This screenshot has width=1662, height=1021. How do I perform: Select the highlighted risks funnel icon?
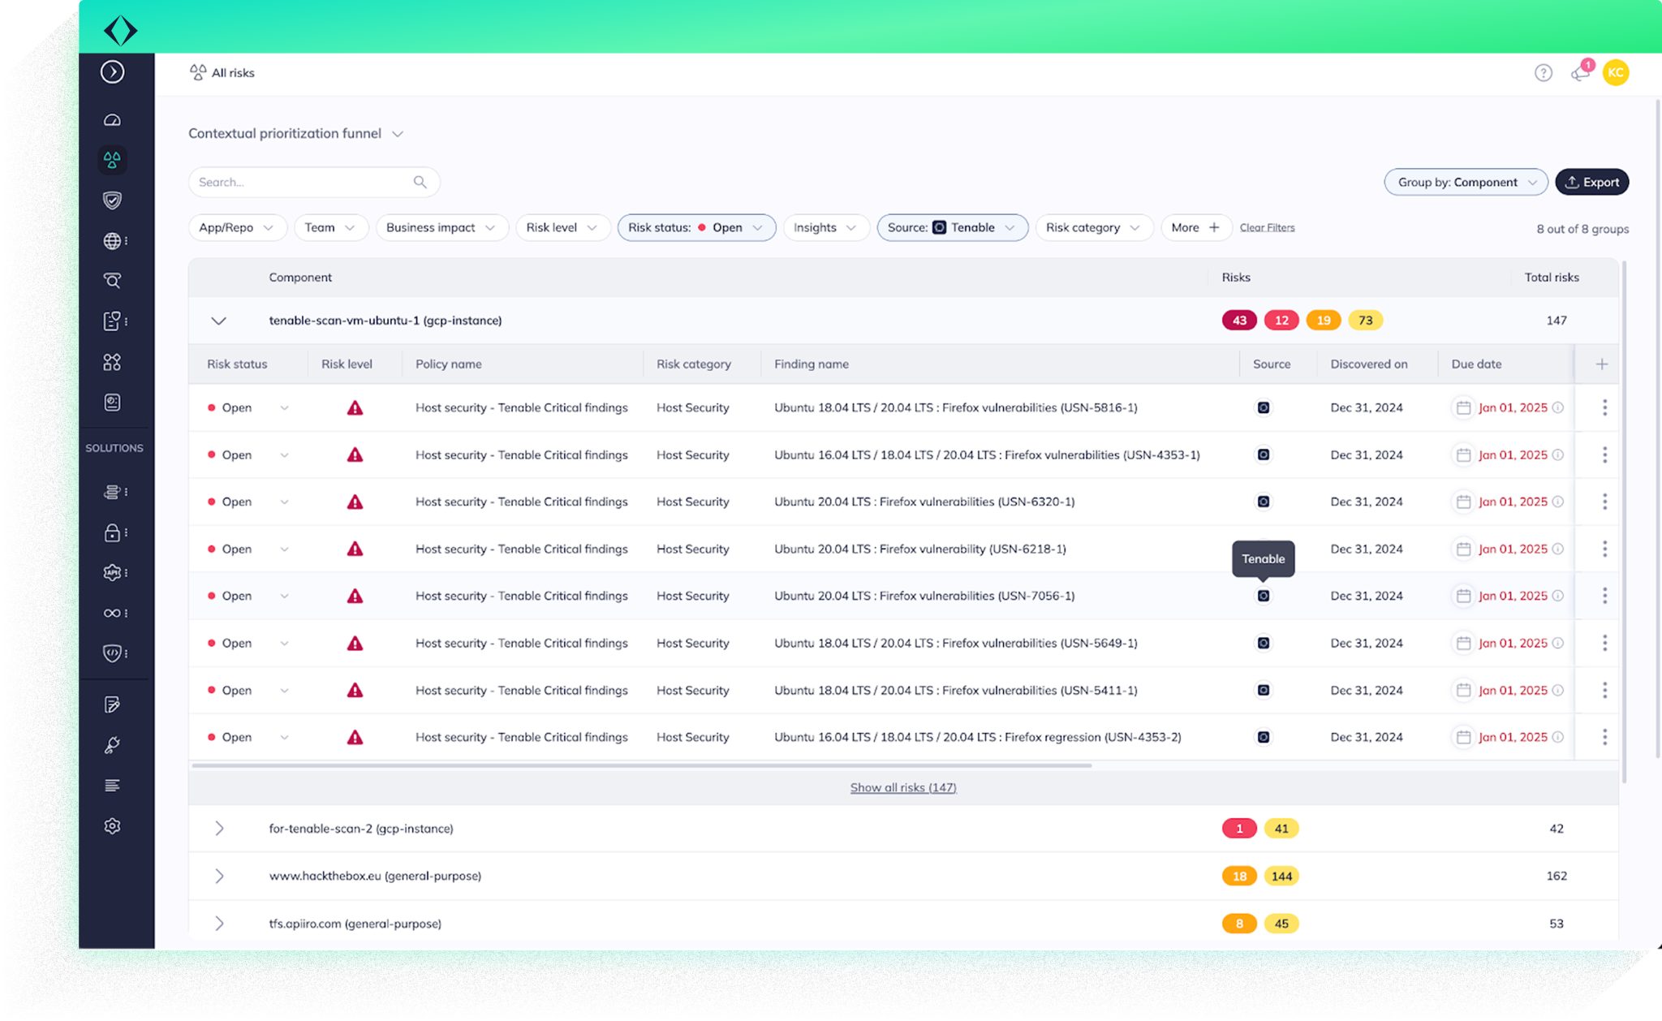(x=113, y=161)
